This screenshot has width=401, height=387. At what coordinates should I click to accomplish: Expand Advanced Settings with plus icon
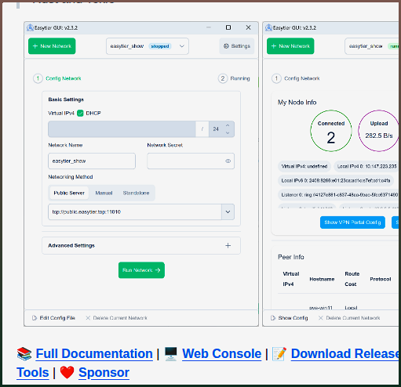point(228,245)
